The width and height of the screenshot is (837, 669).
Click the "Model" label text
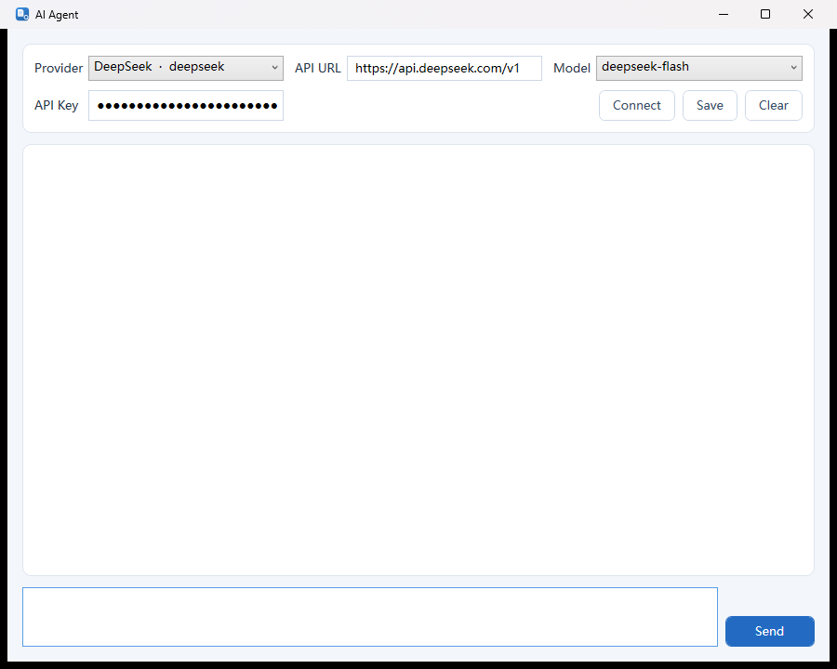click(x=572, y=68)
